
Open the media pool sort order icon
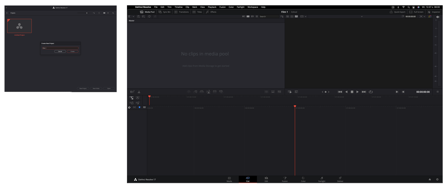[282, 16]
